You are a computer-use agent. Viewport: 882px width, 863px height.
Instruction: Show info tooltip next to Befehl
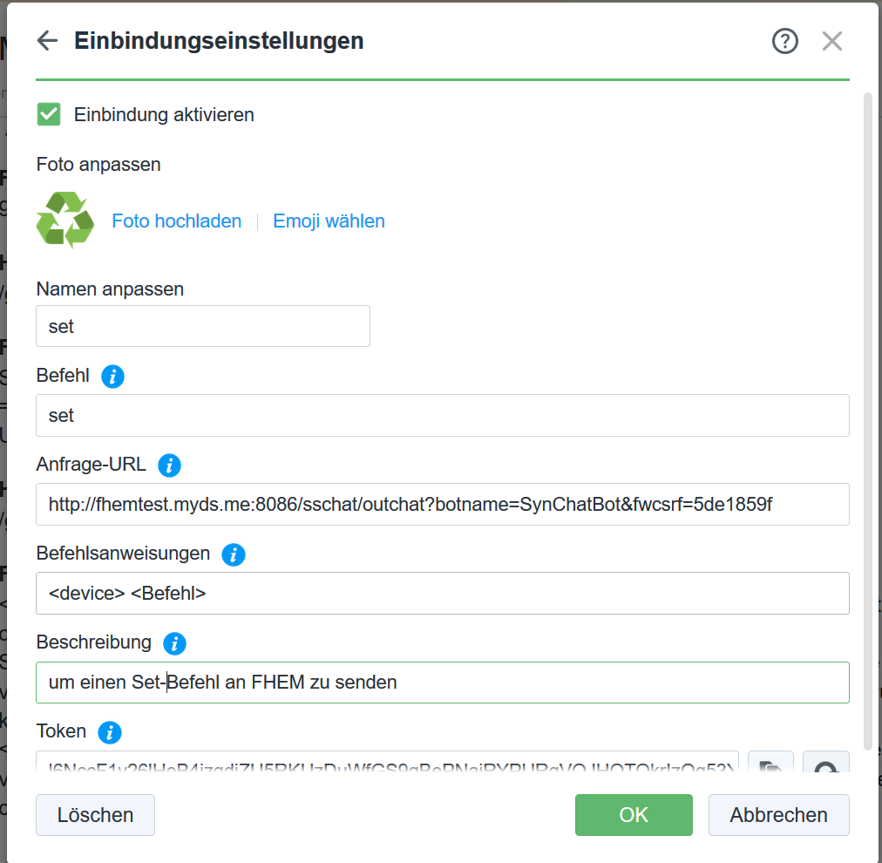click(x=112, y=377)
